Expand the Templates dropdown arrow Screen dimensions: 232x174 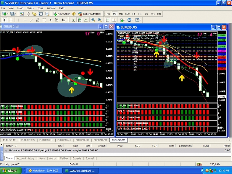(x=140, y=20)
